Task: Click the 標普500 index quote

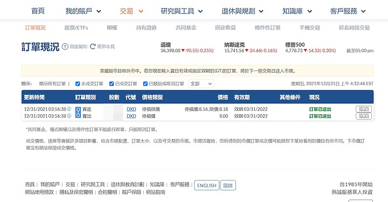Action: (310, 48)
